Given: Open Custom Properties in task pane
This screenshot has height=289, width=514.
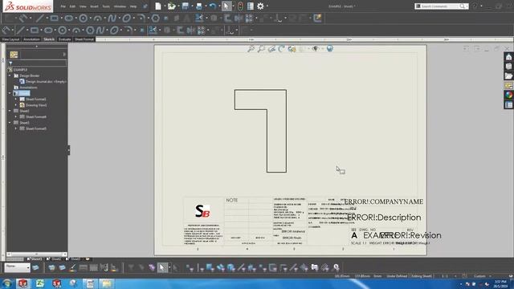Looking at the screenshot, I should tap(508, 104).
